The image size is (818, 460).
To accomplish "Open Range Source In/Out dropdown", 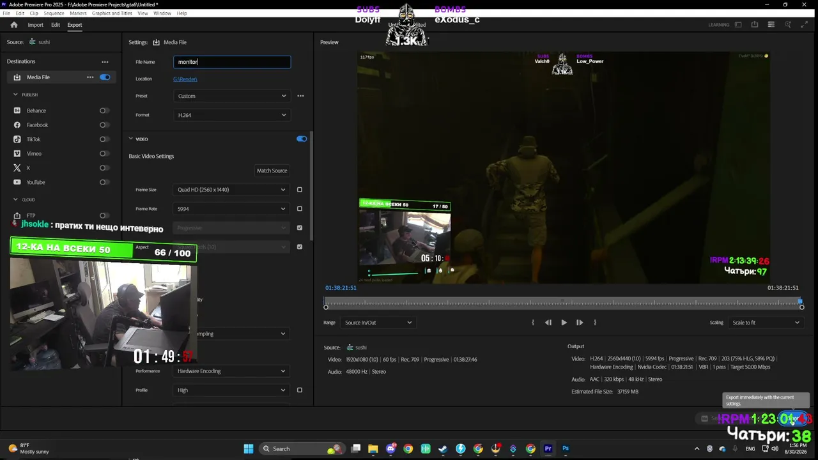I will (378, 323).
